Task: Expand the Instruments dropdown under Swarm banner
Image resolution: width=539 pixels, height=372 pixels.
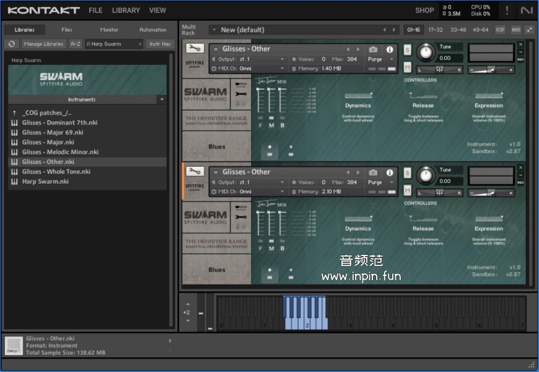Action: click(162, 99)
